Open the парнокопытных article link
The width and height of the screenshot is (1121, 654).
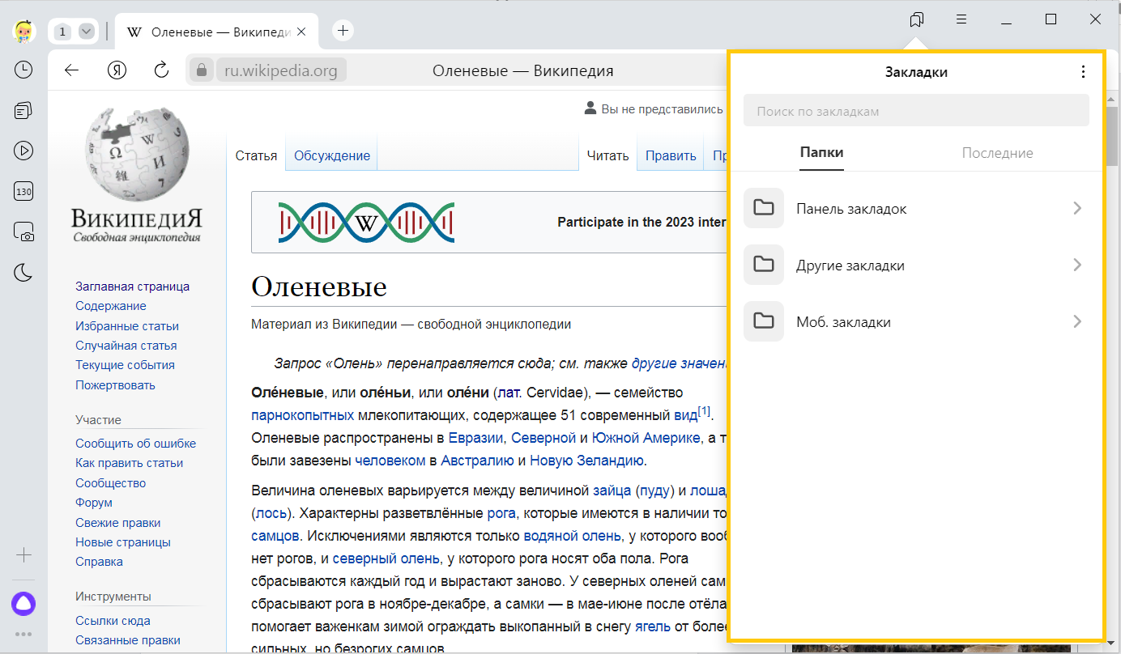point(302,415)
